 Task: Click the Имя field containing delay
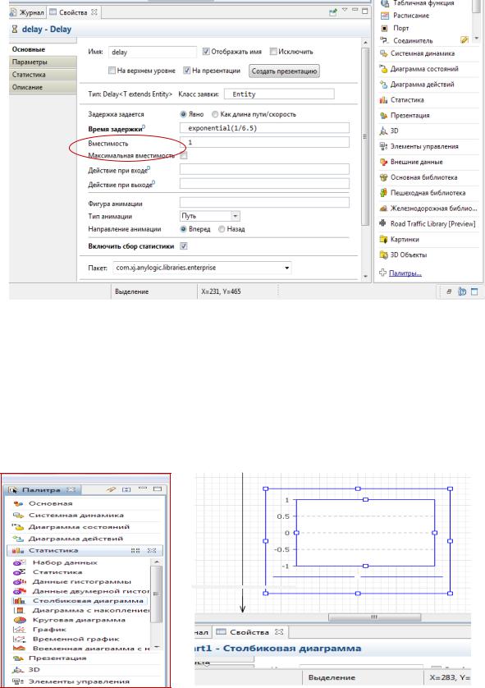pos(153,52)
